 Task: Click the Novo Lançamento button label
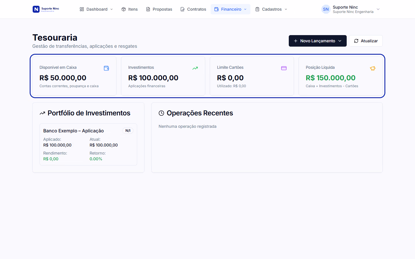click(x=318, y=41)
